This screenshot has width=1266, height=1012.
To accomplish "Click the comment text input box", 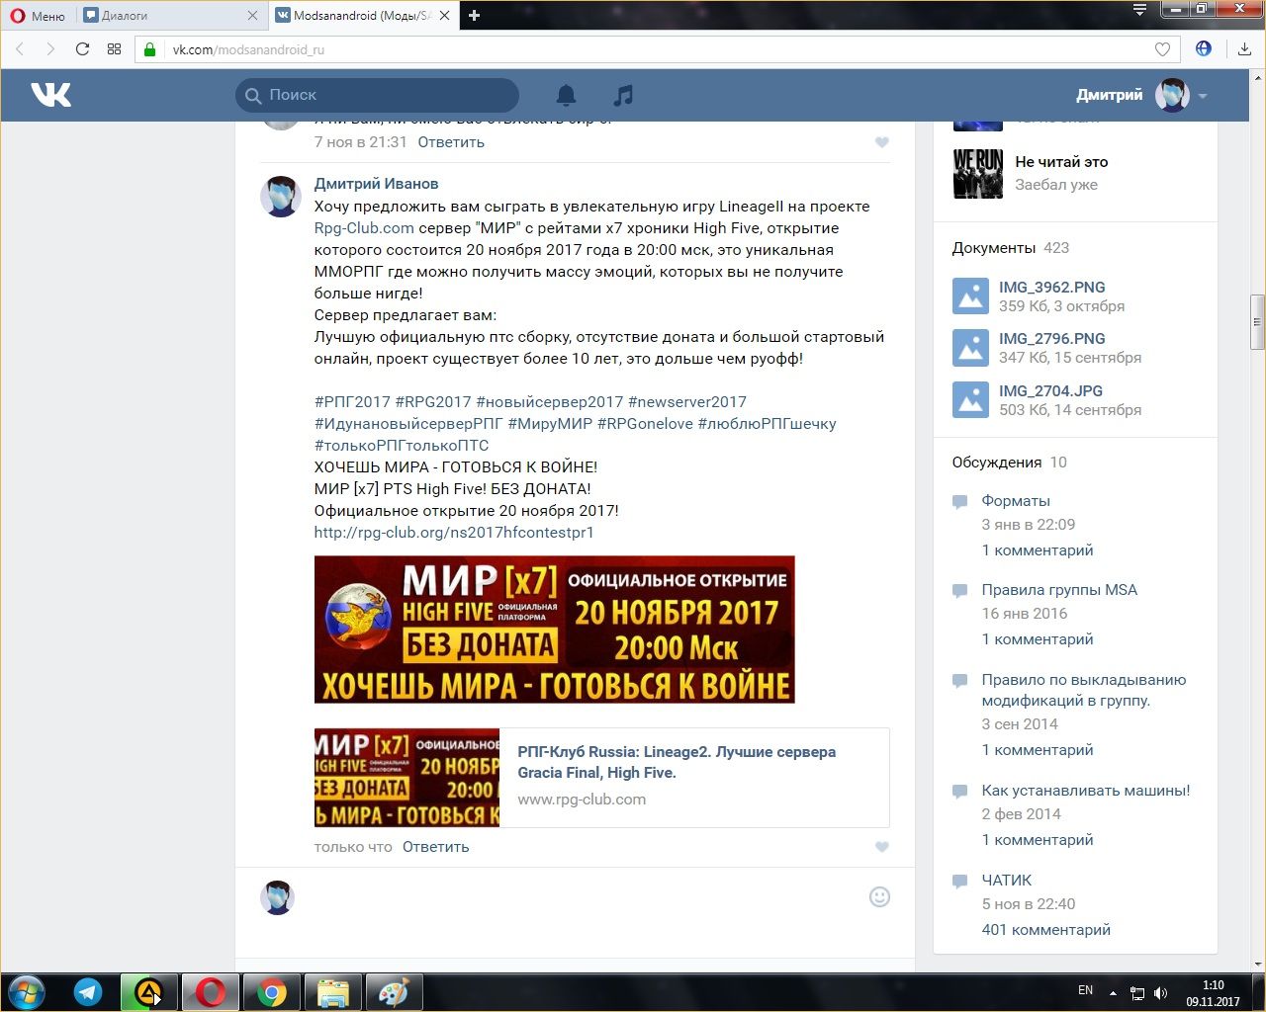I will coord(584,897).
